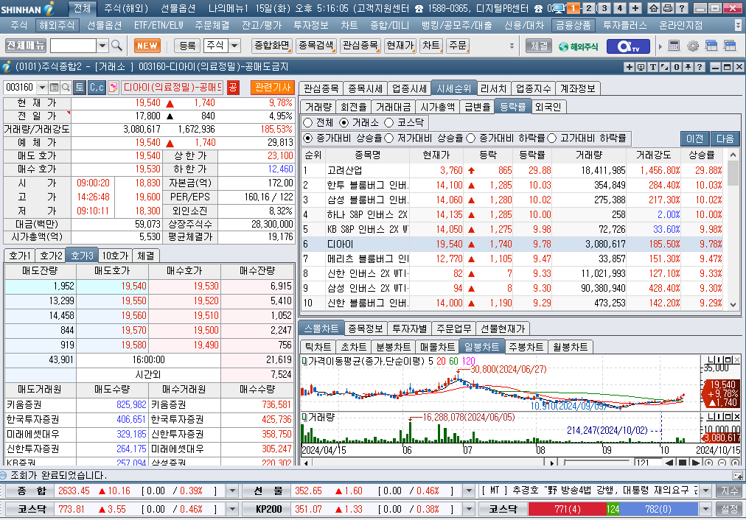This screenshot has height=520, width=746.
Task: Click the 전체메뉴 button
Action: (26, 46)
